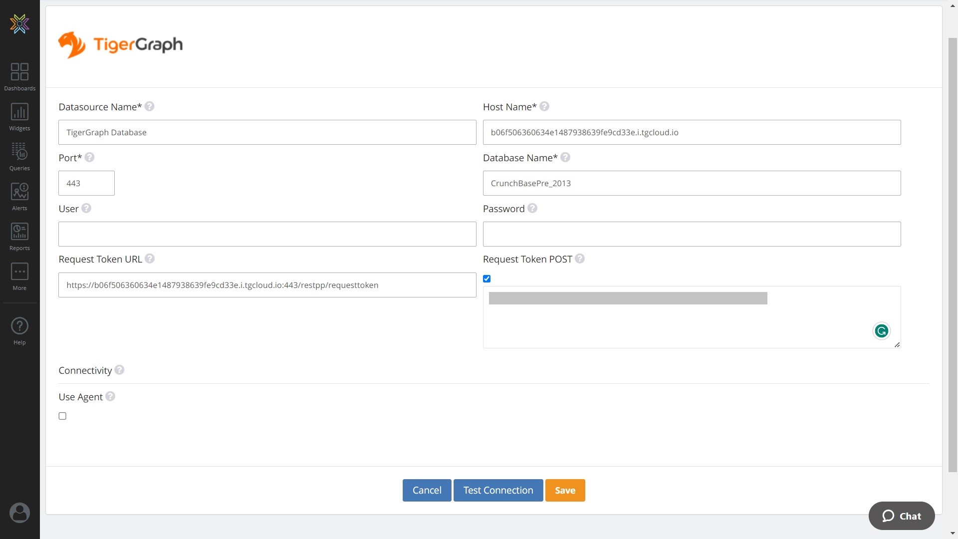The image size is (958, 539).
Task: Open the Datasource Name help tooltip
Action: coord(149,106)
